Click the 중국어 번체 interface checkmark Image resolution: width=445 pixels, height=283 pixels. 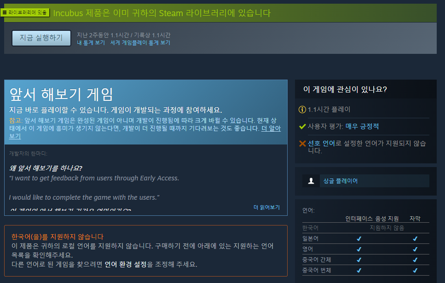click(359, 271)
